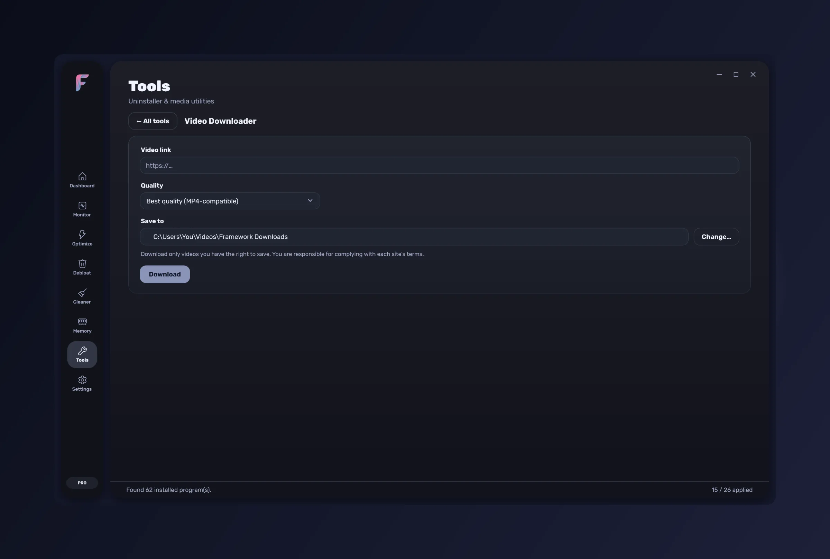Screen dimensions: 830x559
Task: Select the Tools wrench icon
Action: 82,351
